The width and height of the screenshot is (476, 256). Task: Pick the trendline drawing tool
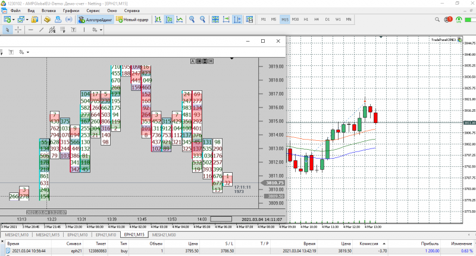[x=41, y=30]
